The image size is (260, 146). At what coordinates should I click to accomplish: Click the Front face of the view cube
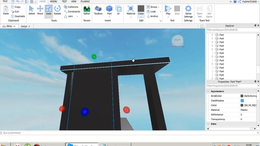coord(177,41)
